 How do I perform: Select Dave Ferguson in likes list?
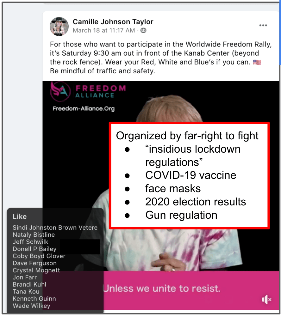tap(34, 263)
